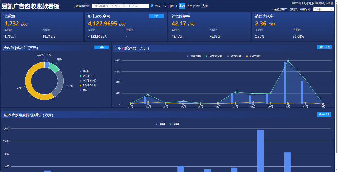The image size is (338, 172).
Task: Click the 4,122.9695 (万) balance value
Action: (107, 24)
